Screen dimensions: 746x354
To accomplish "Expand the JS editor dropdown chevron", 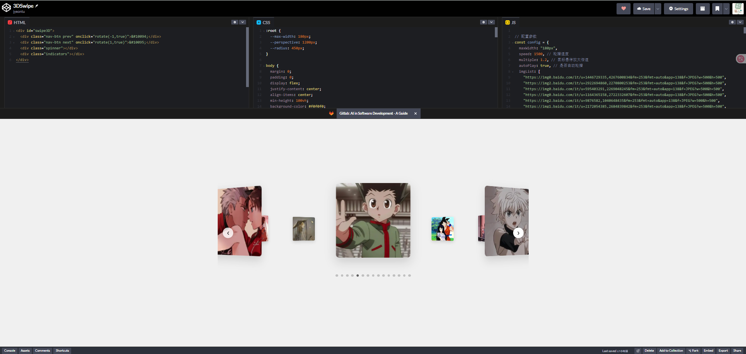I will tap(740, 22).
